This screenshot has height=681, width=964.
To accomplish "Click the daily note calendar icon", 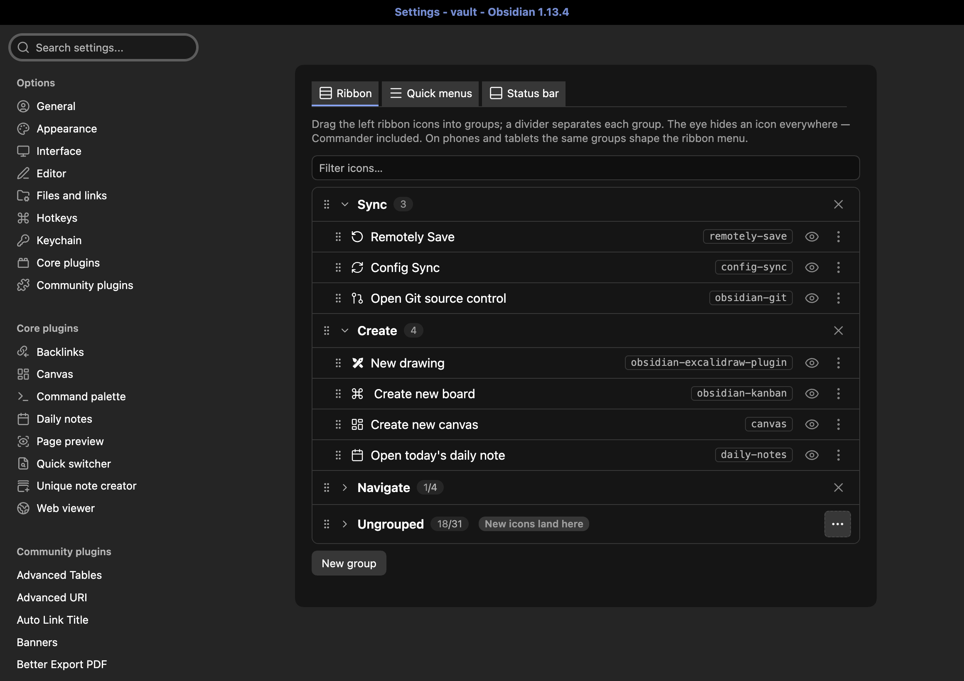I will point(357,455).
